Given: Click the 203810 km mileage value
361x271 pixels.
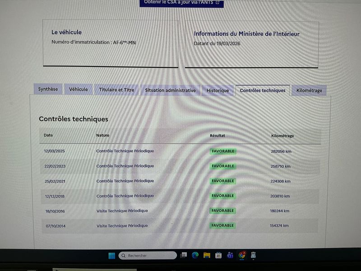Looking at the screenshot, I should pyautogui.click(x=280, y=196).
